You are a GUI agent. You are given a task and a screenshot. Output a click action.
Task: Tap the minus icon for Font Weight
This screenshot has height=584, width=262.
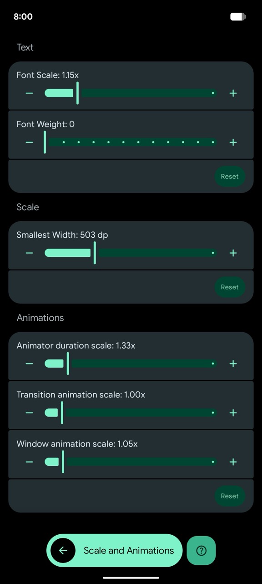[x=29, y=142]
